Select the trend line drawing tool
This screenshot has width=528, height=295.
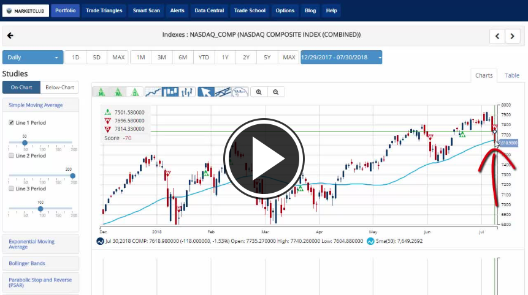point(223,92)
